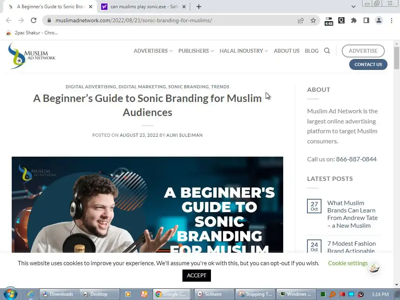Open '7 Modest Fashion Brand Actionable' post

pos(352,247)
